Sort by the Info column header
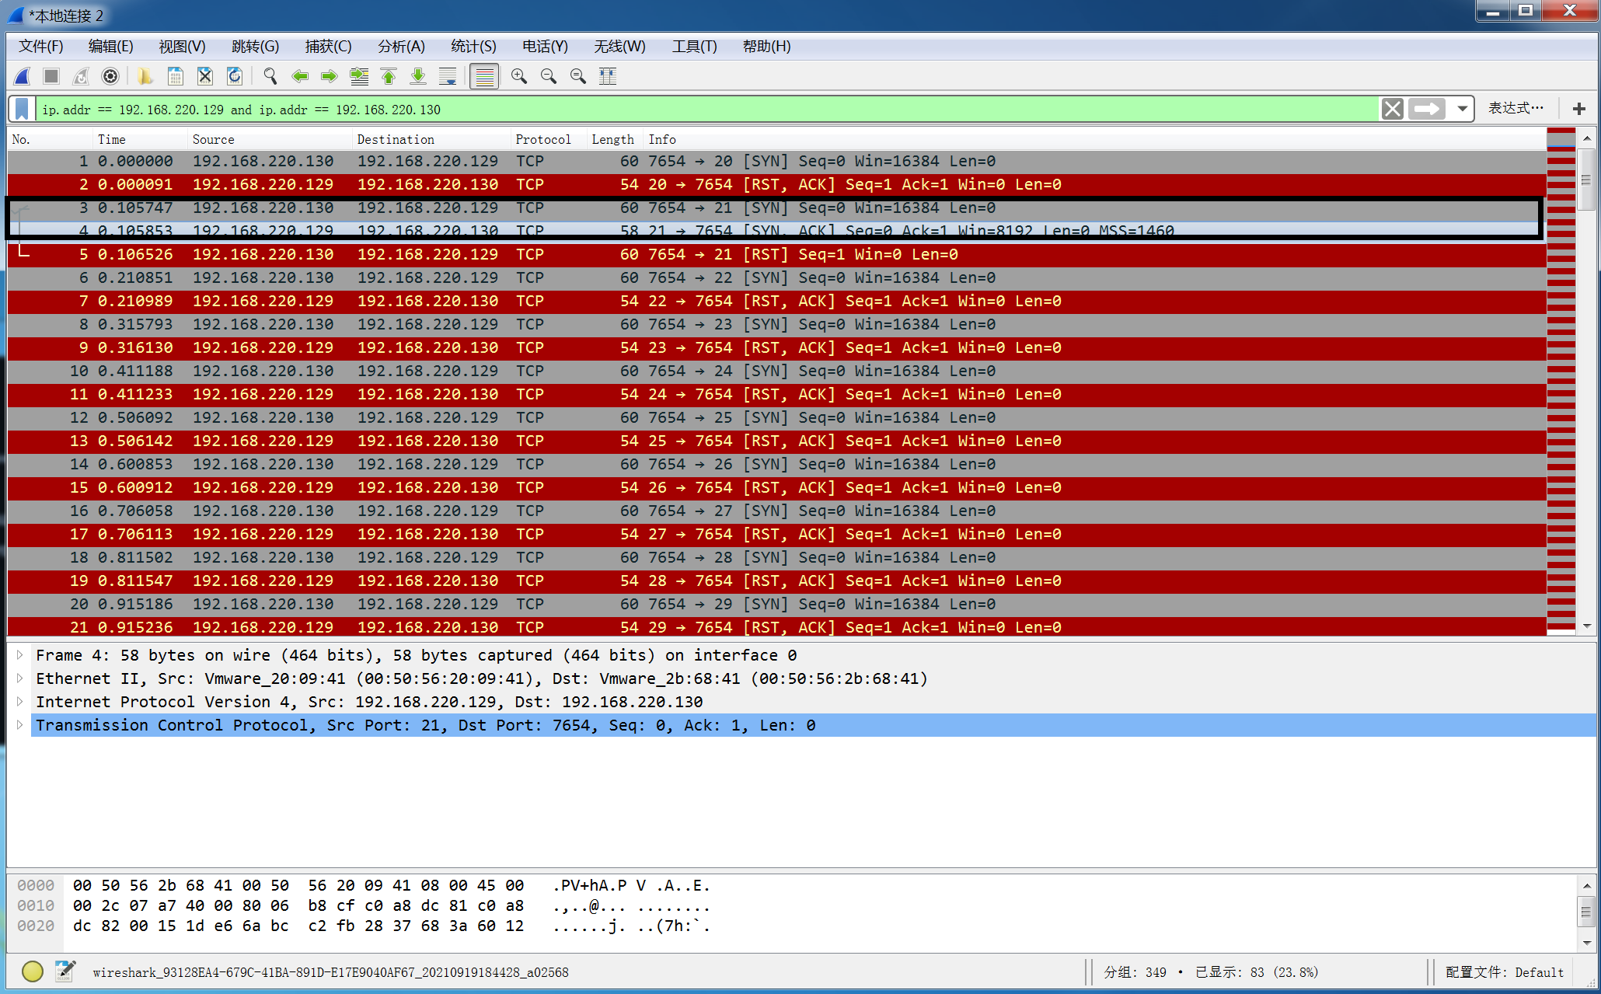1601x994 pixels. coord(1095,139)
